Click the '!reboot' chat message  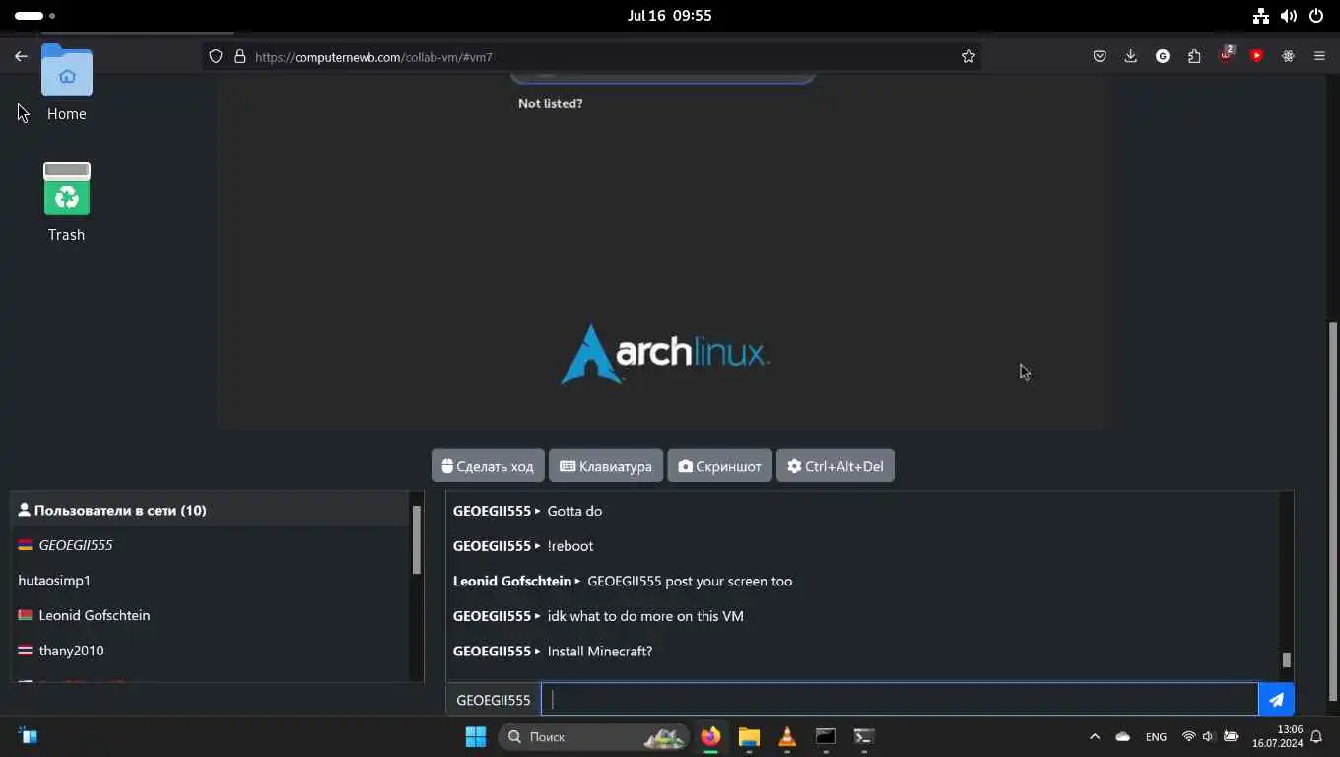point(570,545)
